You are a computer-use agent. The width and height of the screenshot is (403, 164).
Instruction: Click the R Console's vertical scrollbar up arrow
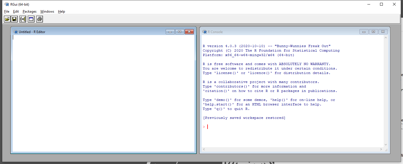(x=386, y=38)
